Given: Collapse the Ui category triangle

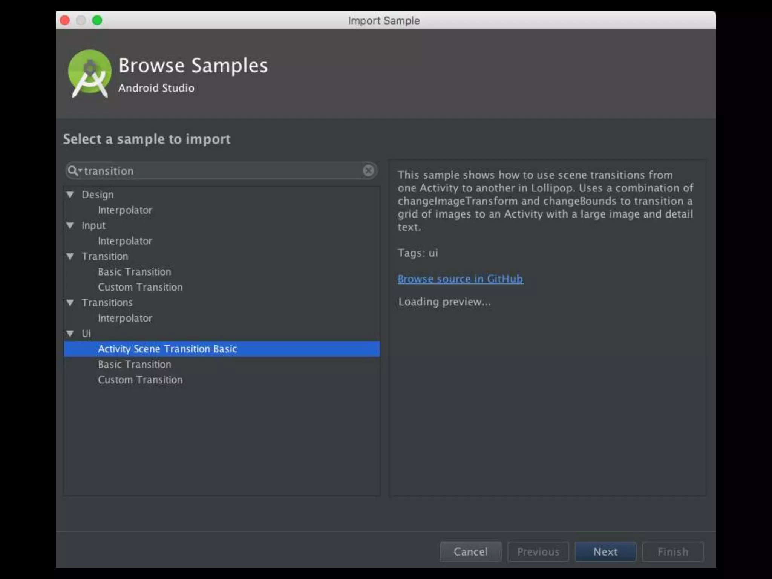Looking at the screenshot, I should 70,334.
